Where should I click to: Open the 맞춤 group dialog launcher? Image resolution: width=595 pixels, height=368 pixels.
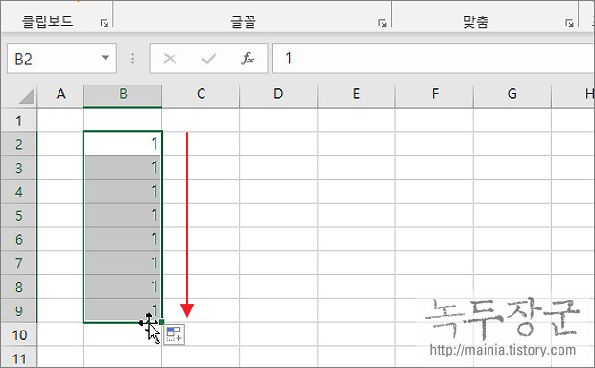pos(569,23)
